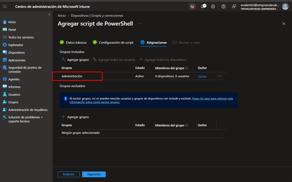Viewport: 292px width, 182px height.
Task: Click the Anterior button
Action: click(x=69, y=174)
